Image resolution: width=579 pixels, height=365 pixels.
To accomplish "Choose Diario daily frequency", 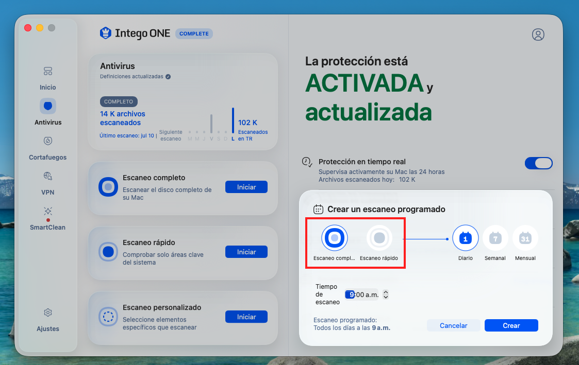I will (465, 238).
